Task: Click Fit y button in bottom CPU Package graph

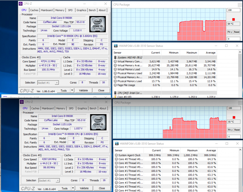Action: click(230, 130)
